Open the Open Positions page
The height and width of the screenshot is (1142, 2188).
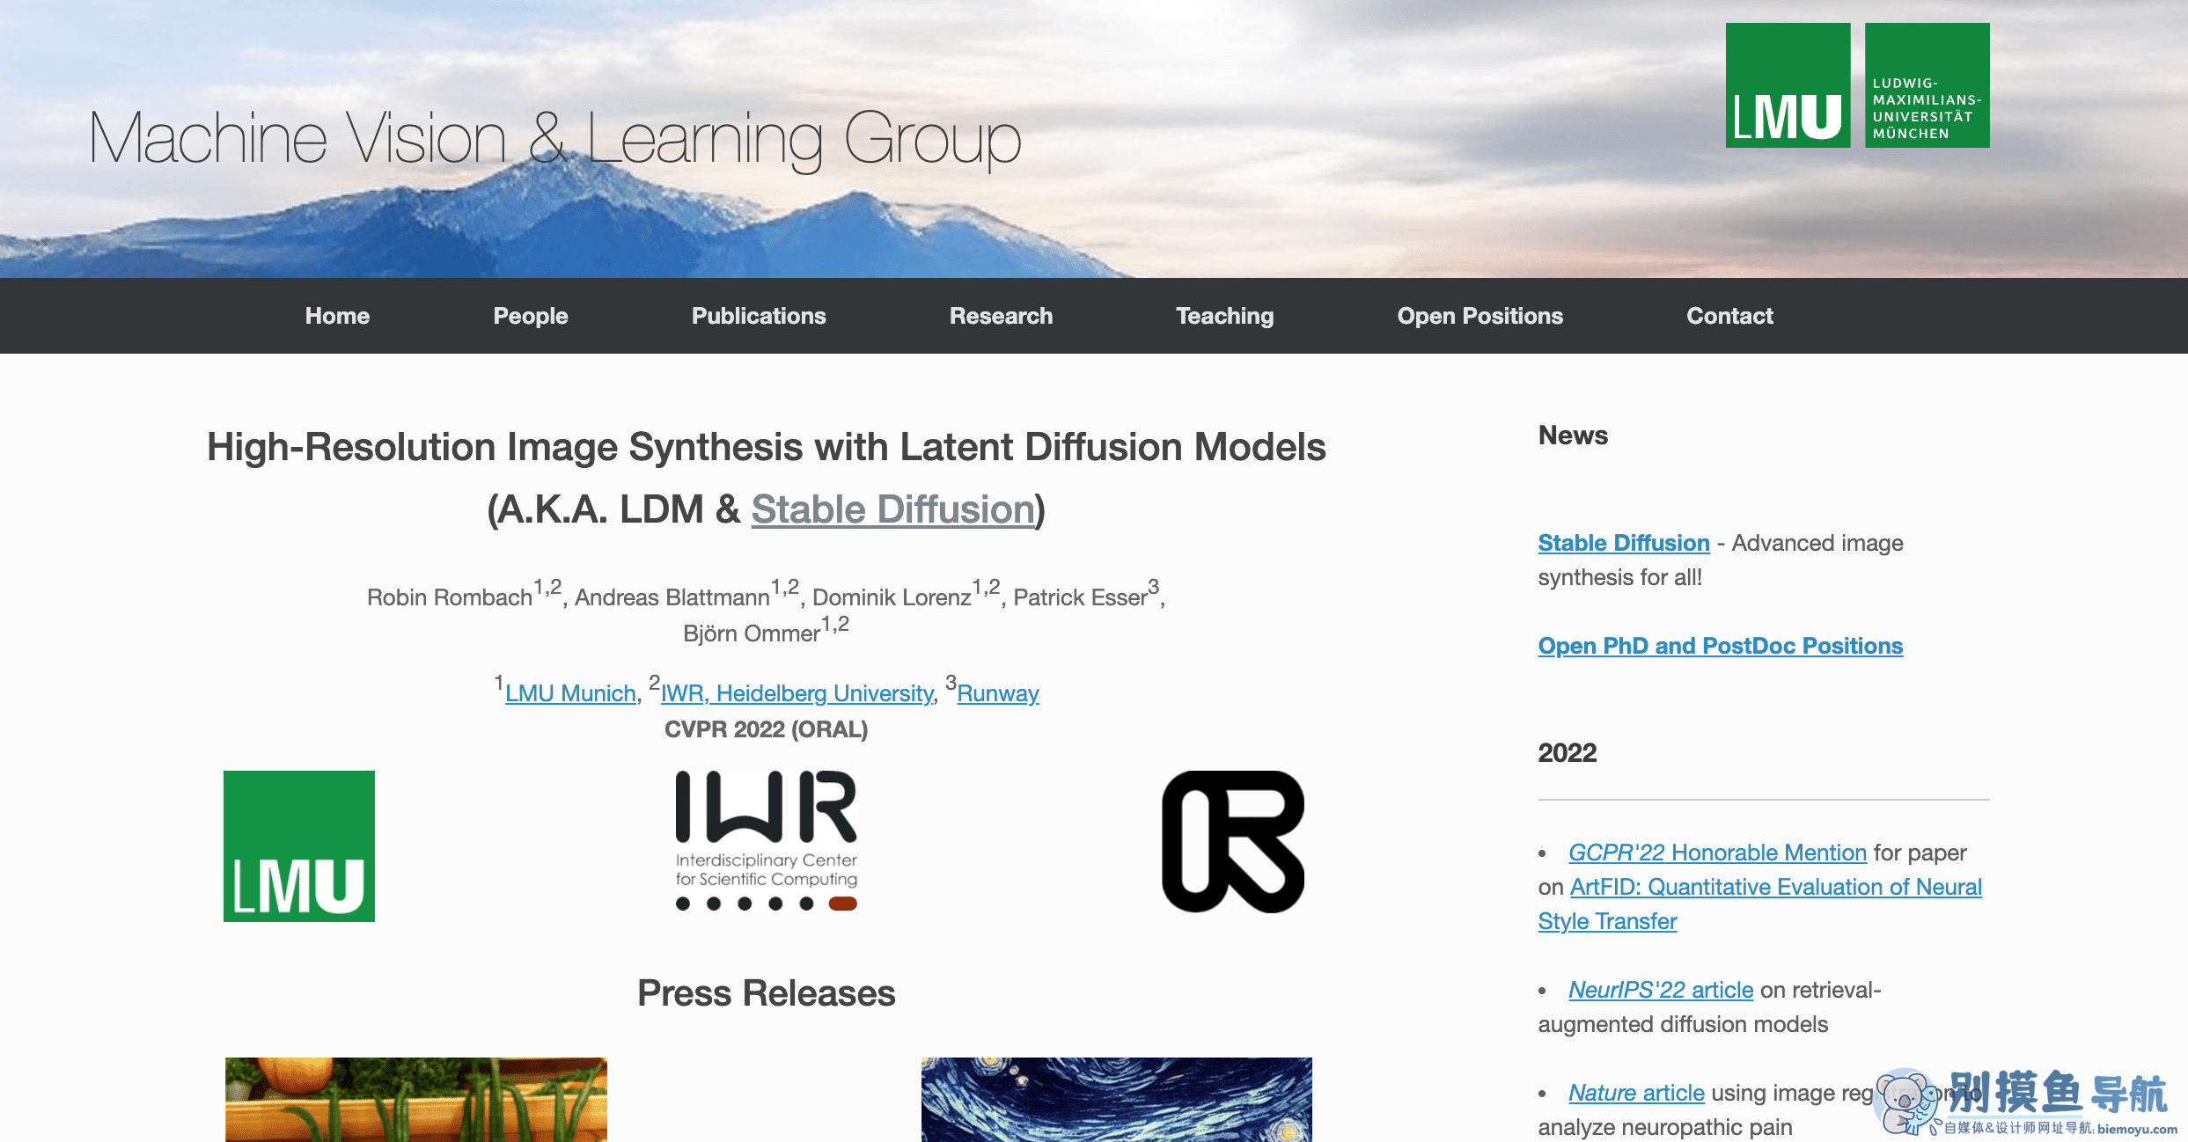pyautogui.click(x=1480, y=316)
